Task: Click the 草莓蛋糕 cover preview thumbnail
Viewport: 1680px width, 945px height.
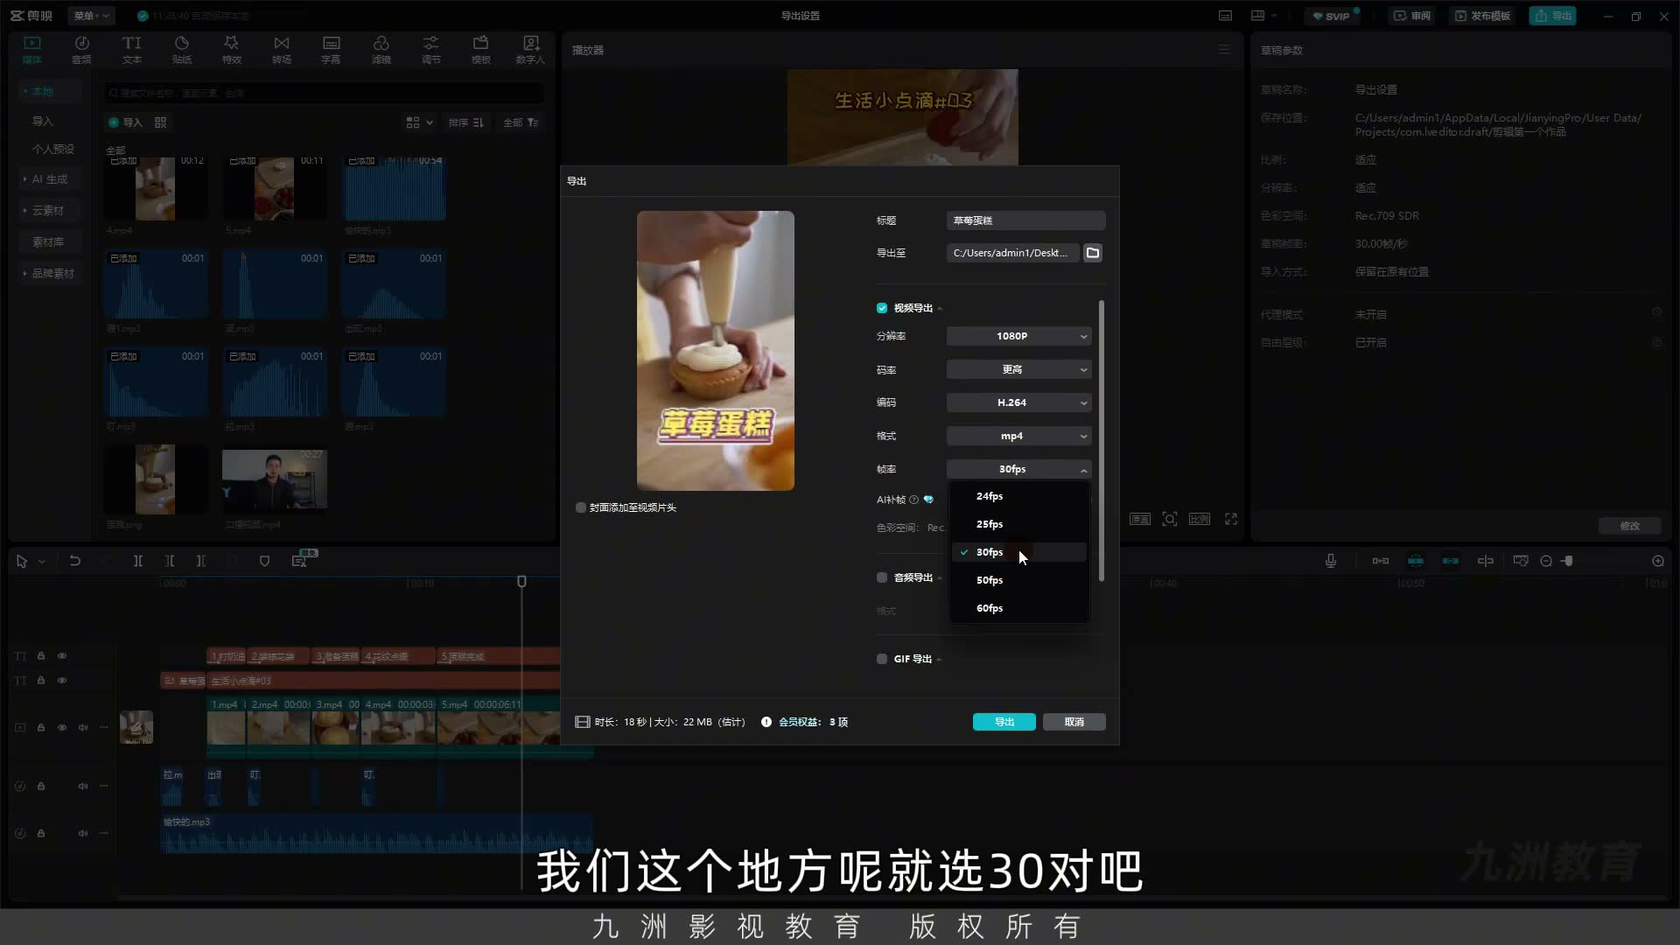Action: coord(716,350)
